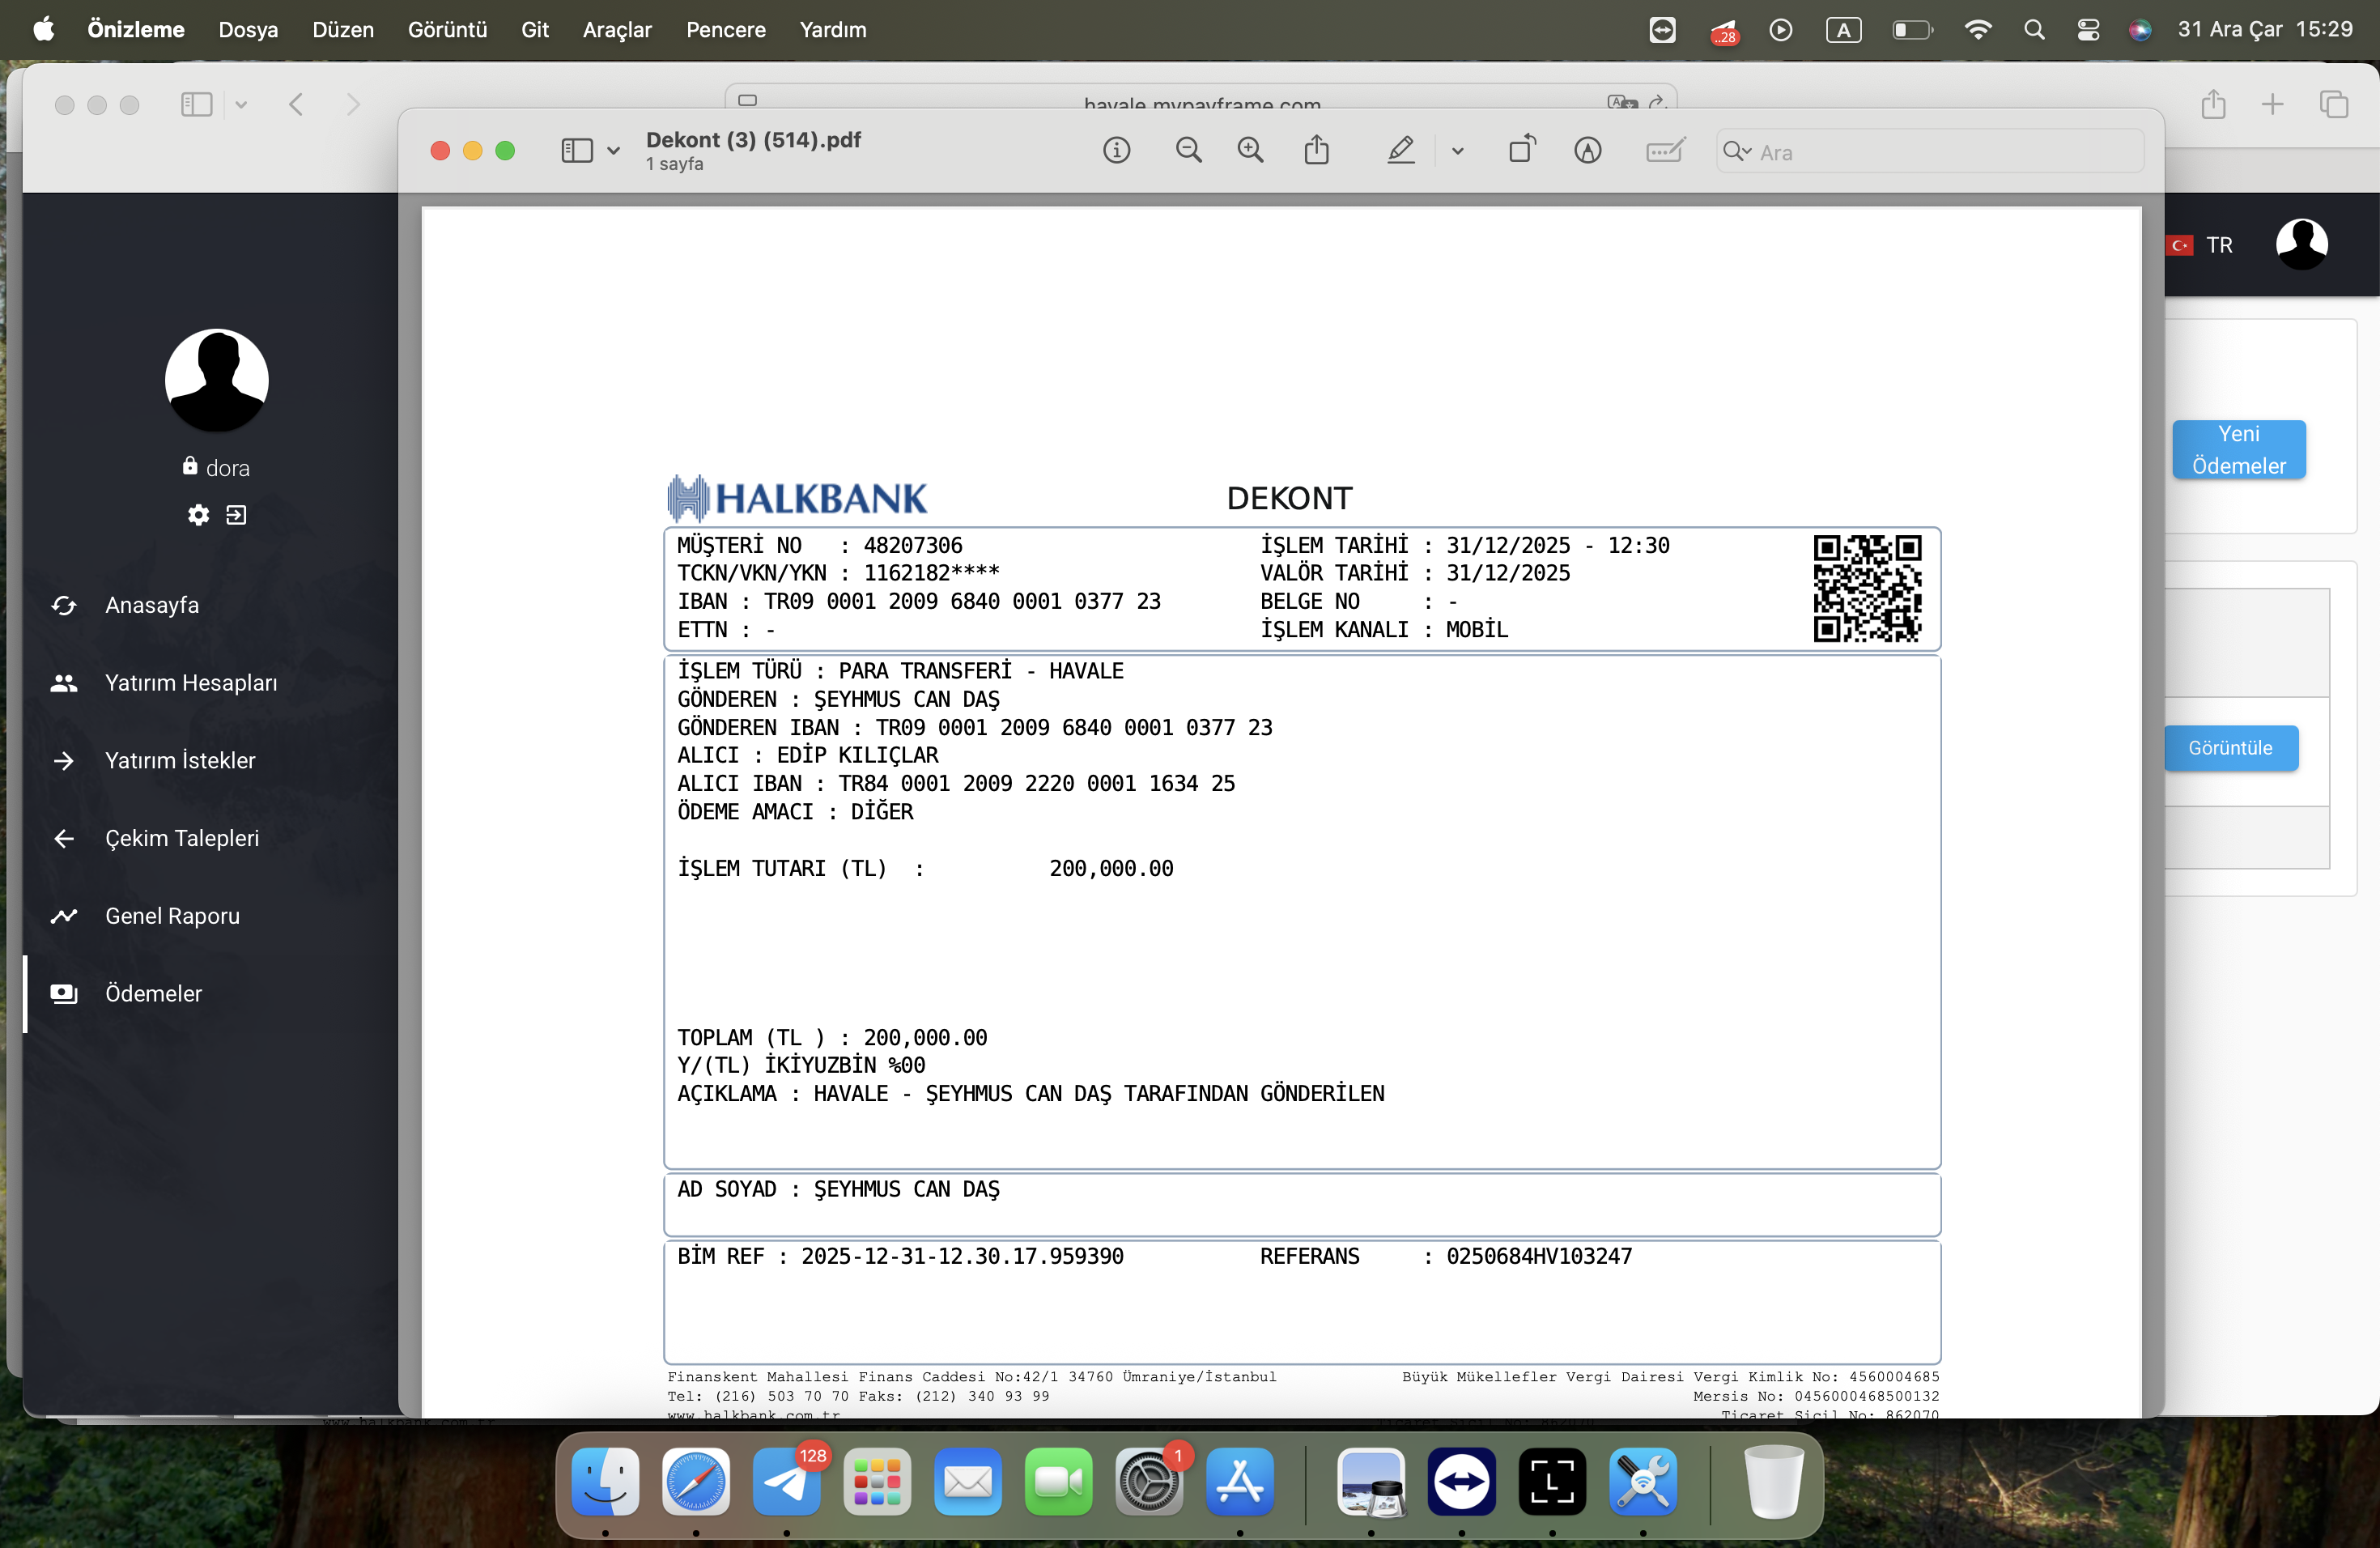Image resolution: width=2380 pixels, height=1548 pixels.
Task: Open System Settings from the Dock
Action: pos(1149,1481)
